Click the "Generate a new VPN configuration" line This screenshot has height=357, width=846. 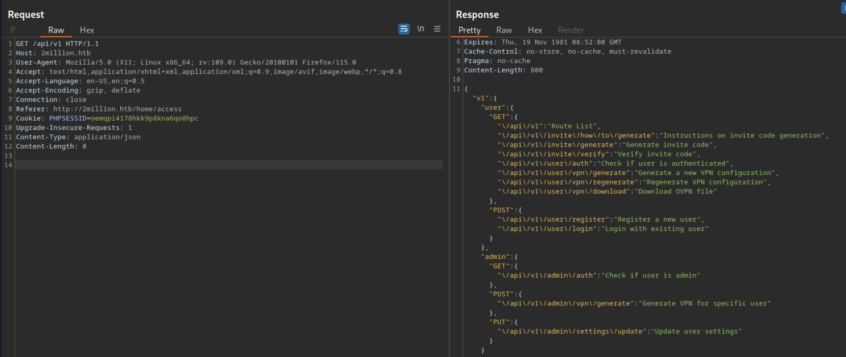pos(638,173)
